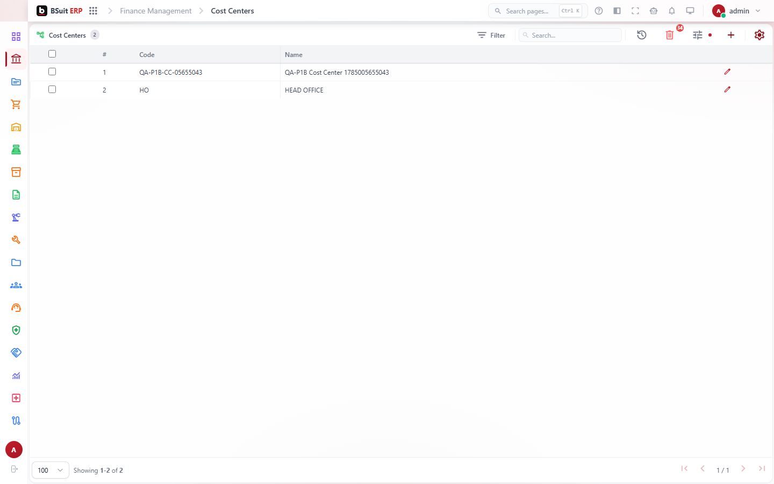Check the HO row checkbox
Screen dimensions: 774x484
(x=52, y=89)
